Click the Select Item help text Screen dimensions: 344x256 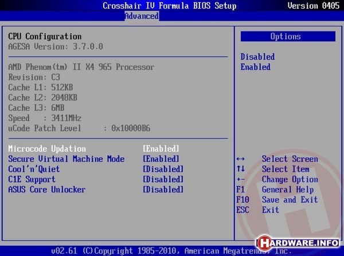pos(286,169)
